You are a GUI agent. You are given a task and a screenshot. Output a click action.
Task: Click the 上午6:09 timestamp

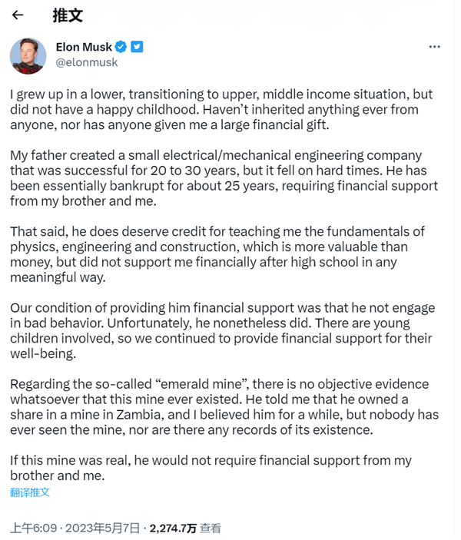pyautogui.click(x=34, y=528)
